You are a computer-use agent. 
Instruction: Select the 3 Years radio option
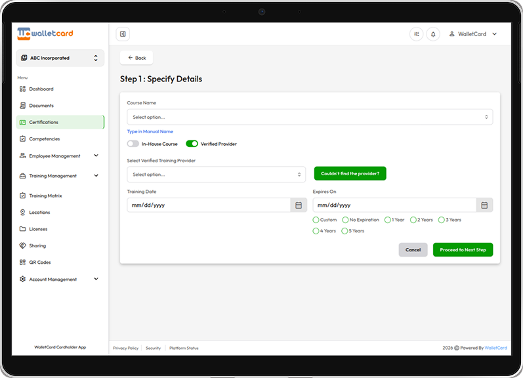[441, 220]
